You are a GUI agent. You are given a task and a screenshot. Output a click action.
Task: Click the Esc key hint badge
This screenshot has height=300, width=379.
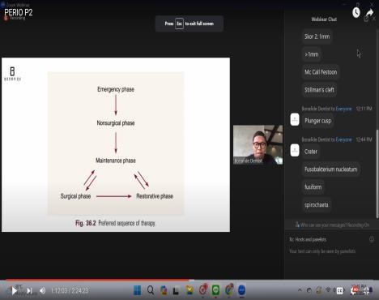point(179,24)
